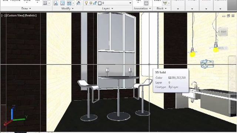The height and width of the screenshot is (133, 237).
Task: Open the Block attribute icon flyout arrow
Action: [x=169, y=3]
